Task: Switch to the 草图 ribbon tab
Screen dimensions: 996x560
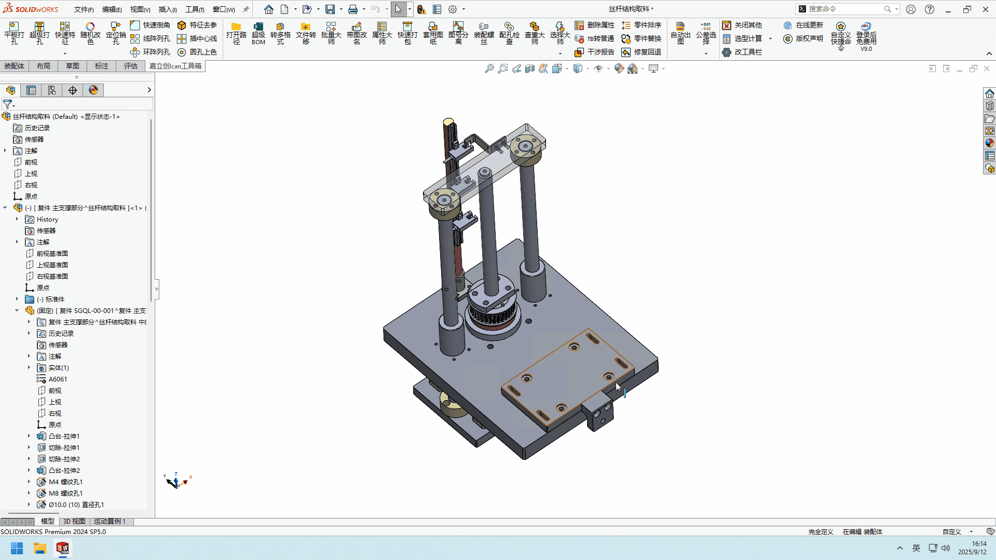Action: tap(73, 66)
